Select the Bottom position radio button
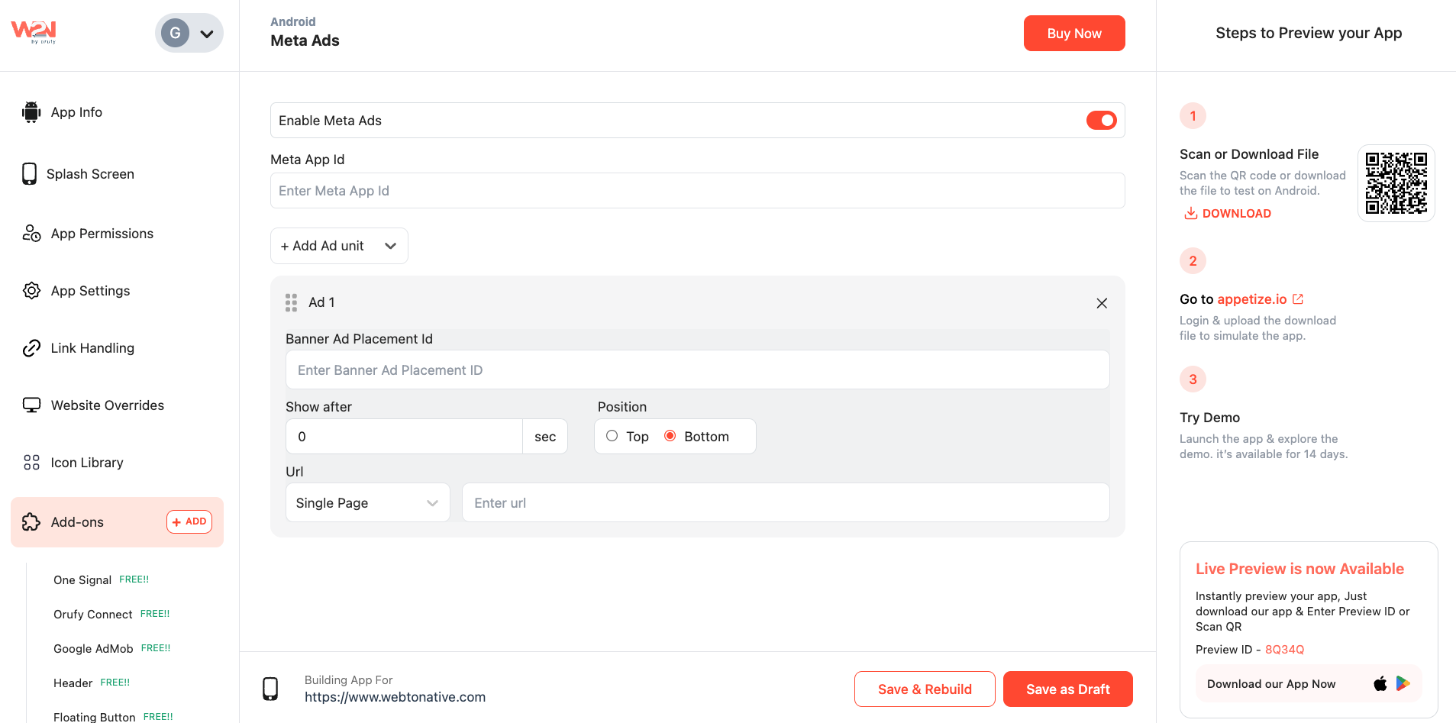The height and width of the screenshot is (723, 1456). [x=670, y=436]
